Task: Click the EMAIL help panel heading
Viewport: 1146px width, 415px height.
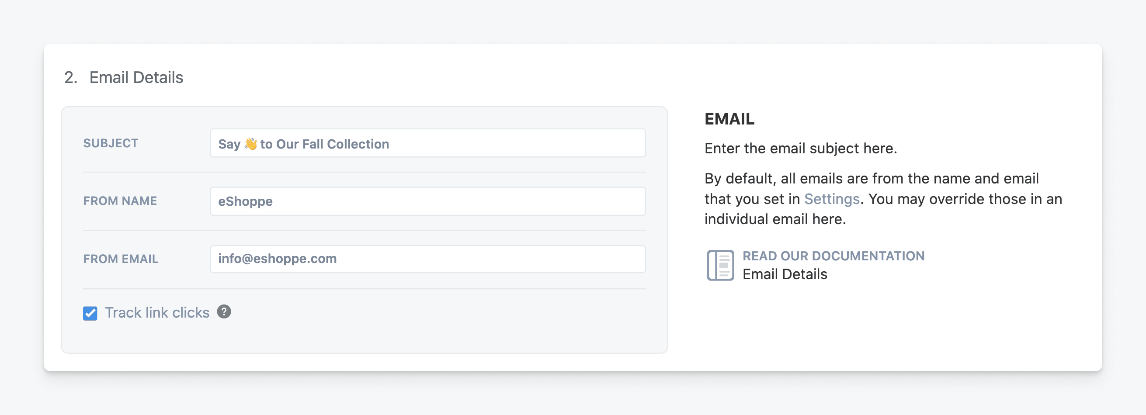Action: (x=729, y=119)
